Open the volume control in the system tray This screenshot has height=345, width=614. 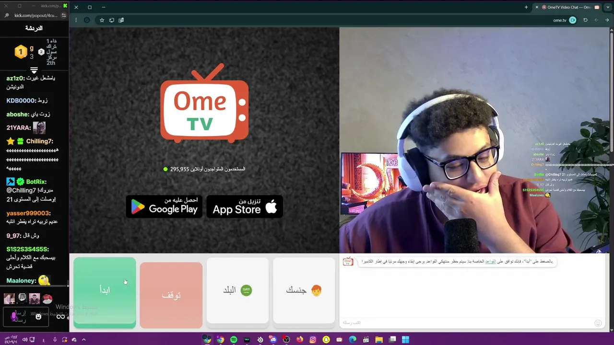25,340
